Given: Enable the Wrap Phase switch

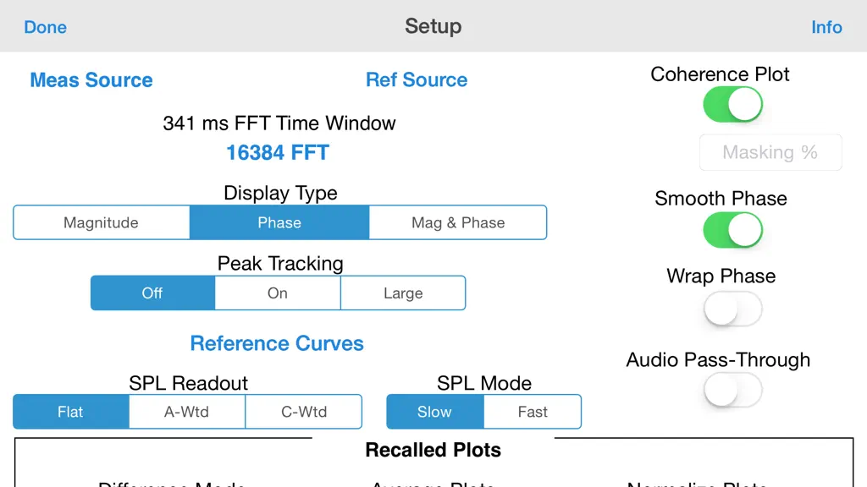Looking at the screenshot, I should click(x=732, y=309).
